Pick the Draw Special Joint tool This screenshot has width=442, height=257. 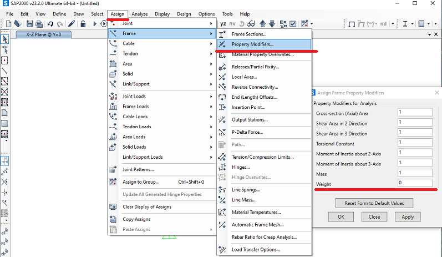[5, 60]
